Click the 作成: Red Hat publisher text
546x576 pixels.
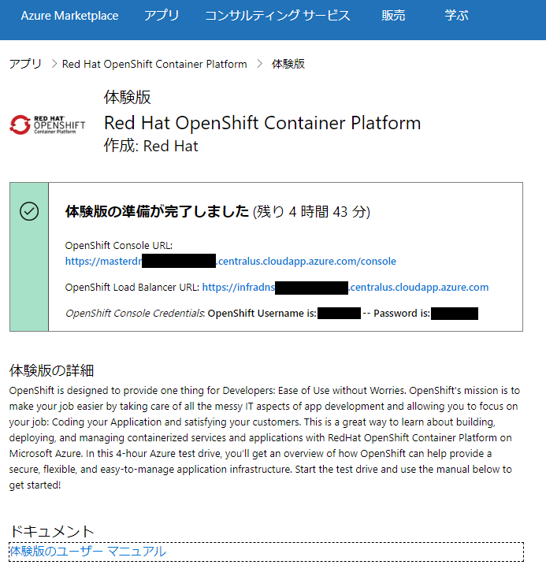click(151, 146)
